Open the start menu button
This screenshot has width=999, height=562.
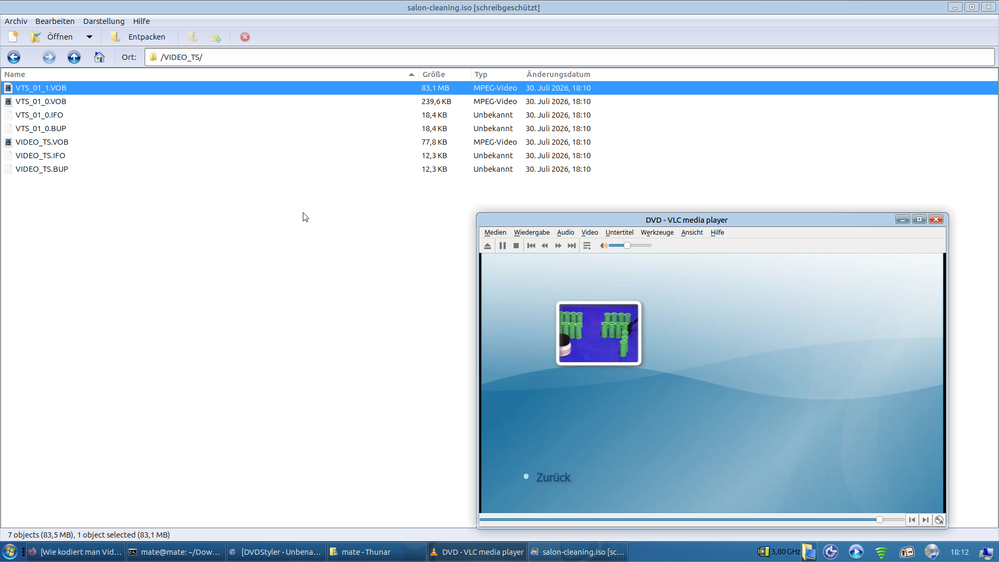point(10,552)
